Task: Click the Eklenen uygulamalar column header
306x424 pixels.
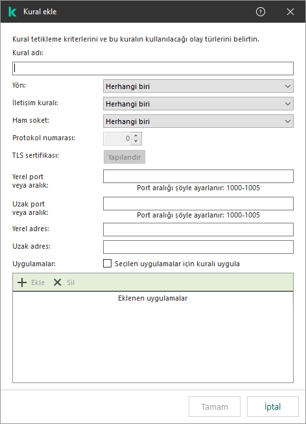Action: [x=153, y=298]
